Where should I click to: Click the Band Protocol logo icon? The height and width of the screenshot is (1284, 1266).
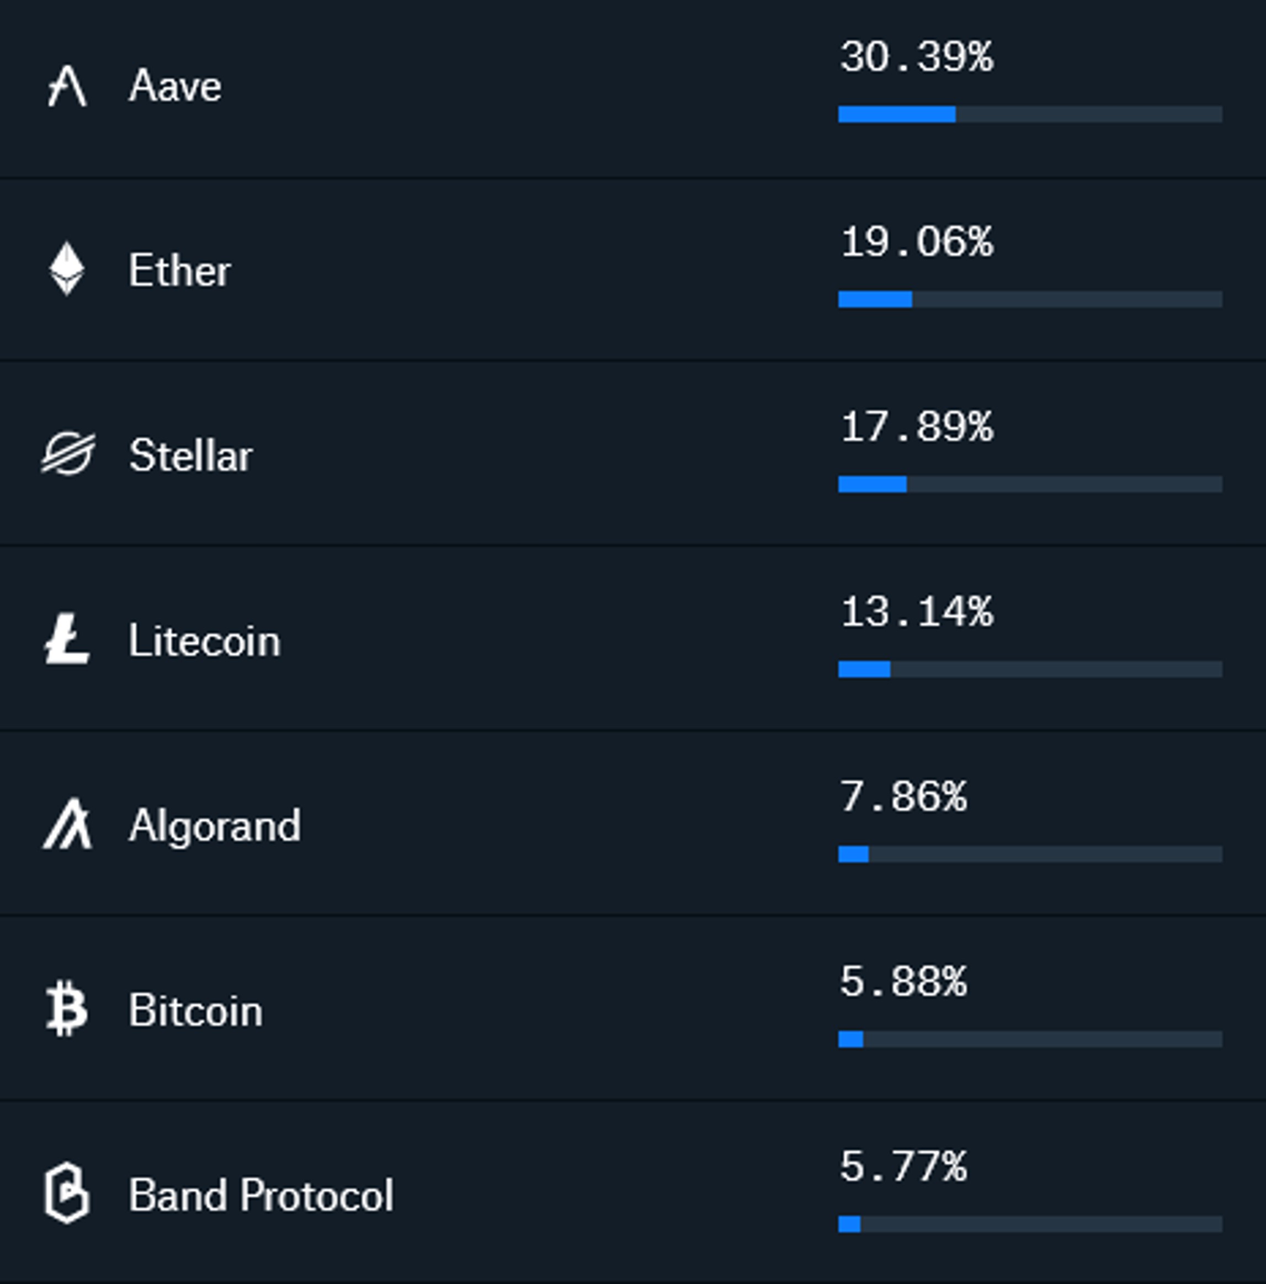coord(67,1193)
